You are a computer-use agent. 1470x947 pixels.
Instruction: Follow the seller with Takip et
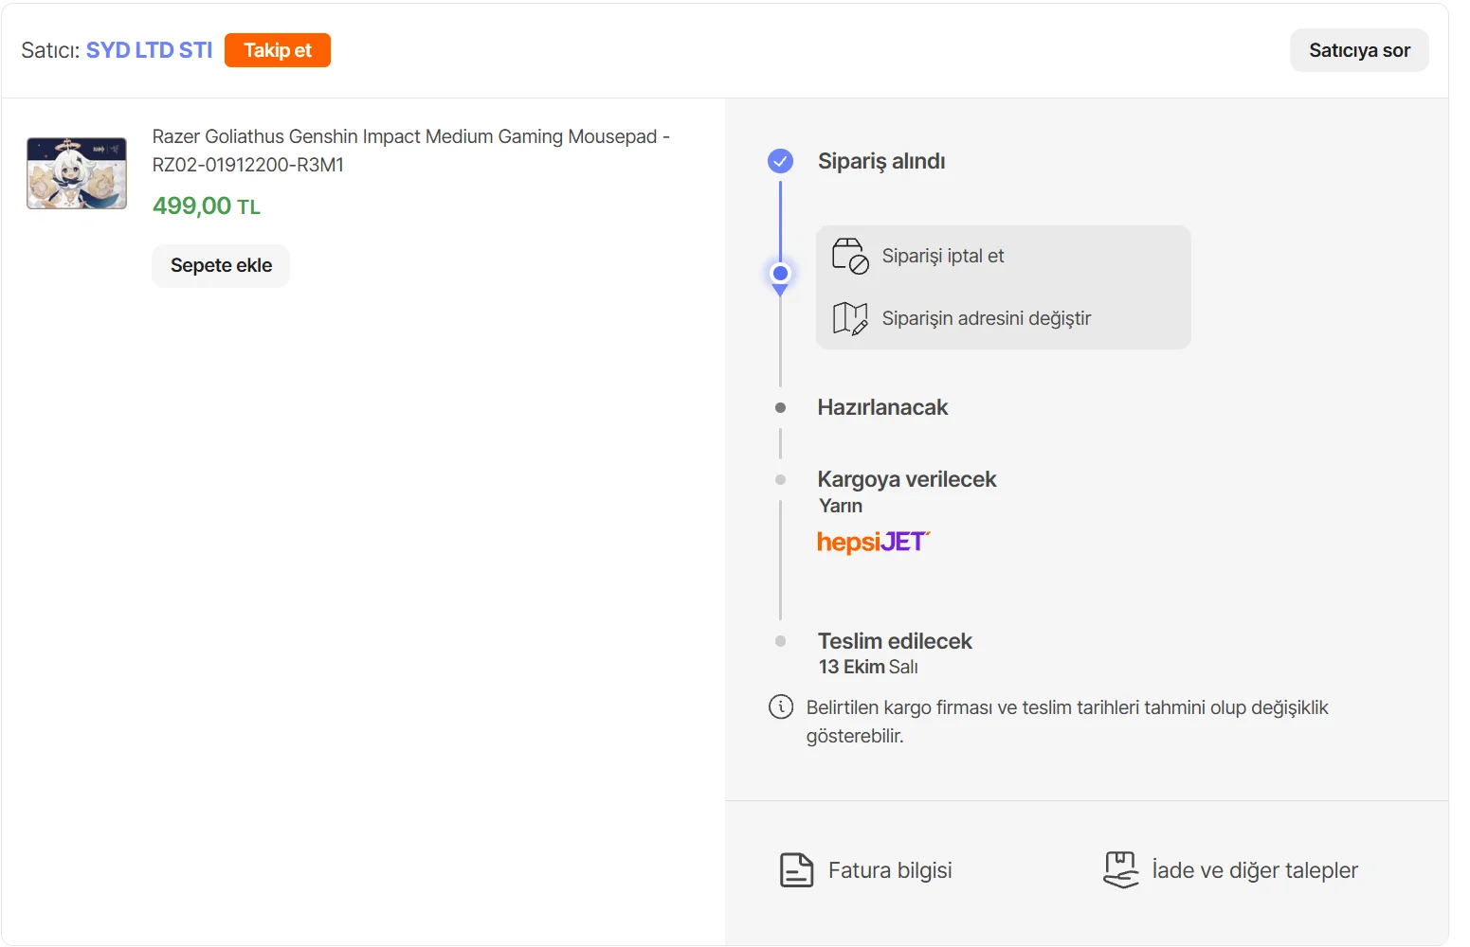(278, 50)
